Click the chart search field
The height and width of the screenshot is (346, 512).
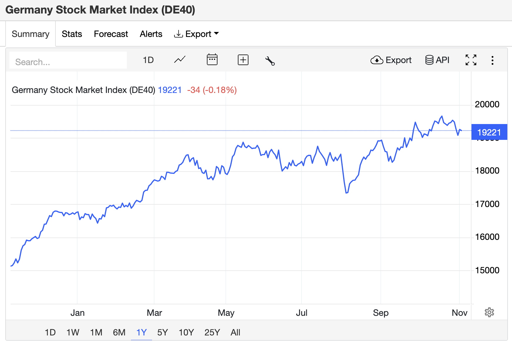(x=68, y=60)
